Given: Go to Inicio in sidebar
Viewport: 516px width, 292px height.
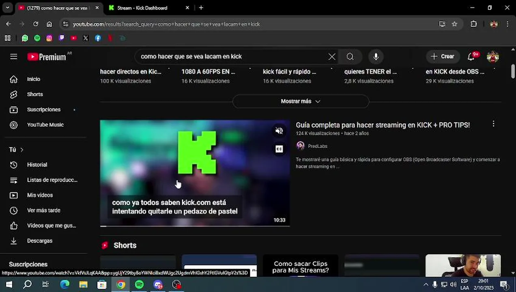Looking at the screenshot, I should [x=34, y=79].
